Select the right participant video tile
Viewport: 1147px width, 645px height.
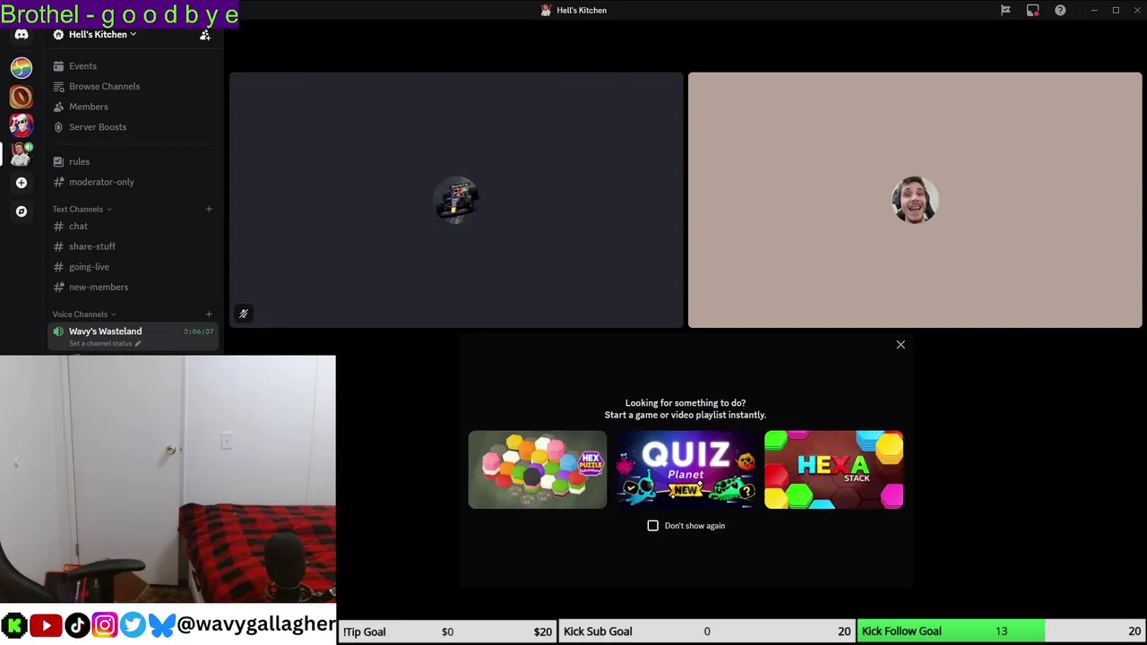tap(915, 200)
